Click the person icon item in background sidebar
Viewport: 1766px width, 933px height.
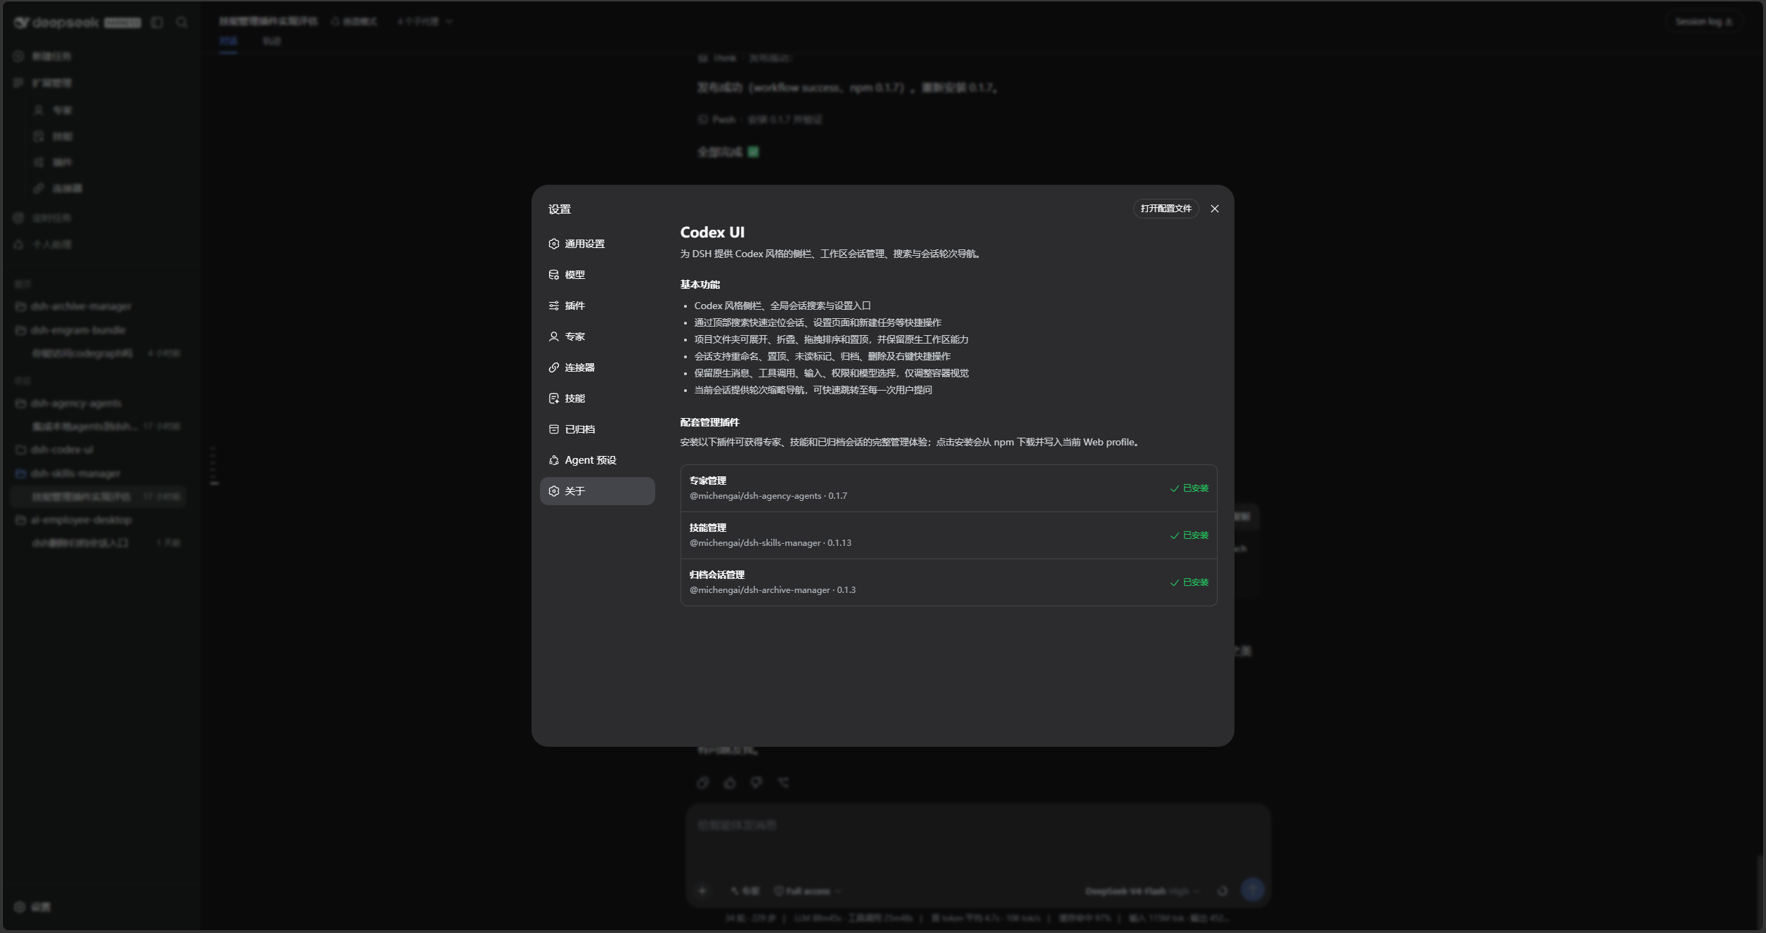point(53,110)
